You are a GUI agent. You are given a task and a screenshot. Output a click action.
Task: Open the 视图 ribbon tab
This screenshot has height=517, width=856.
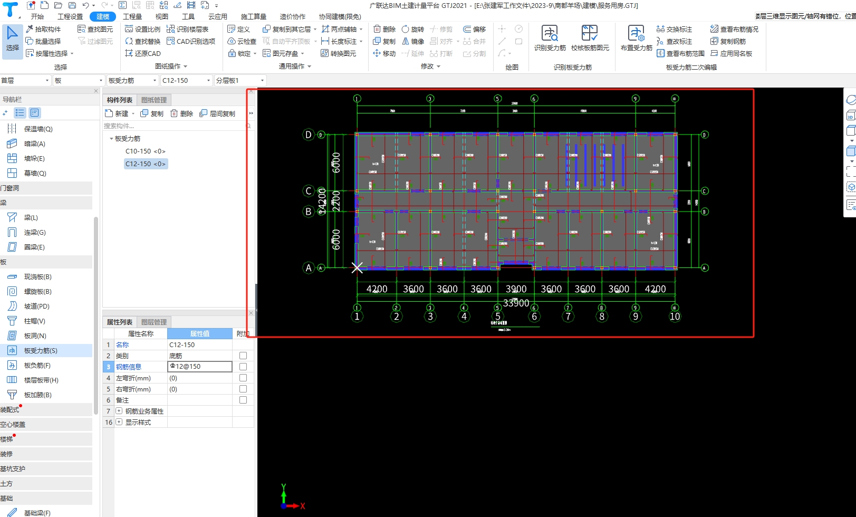162,16
